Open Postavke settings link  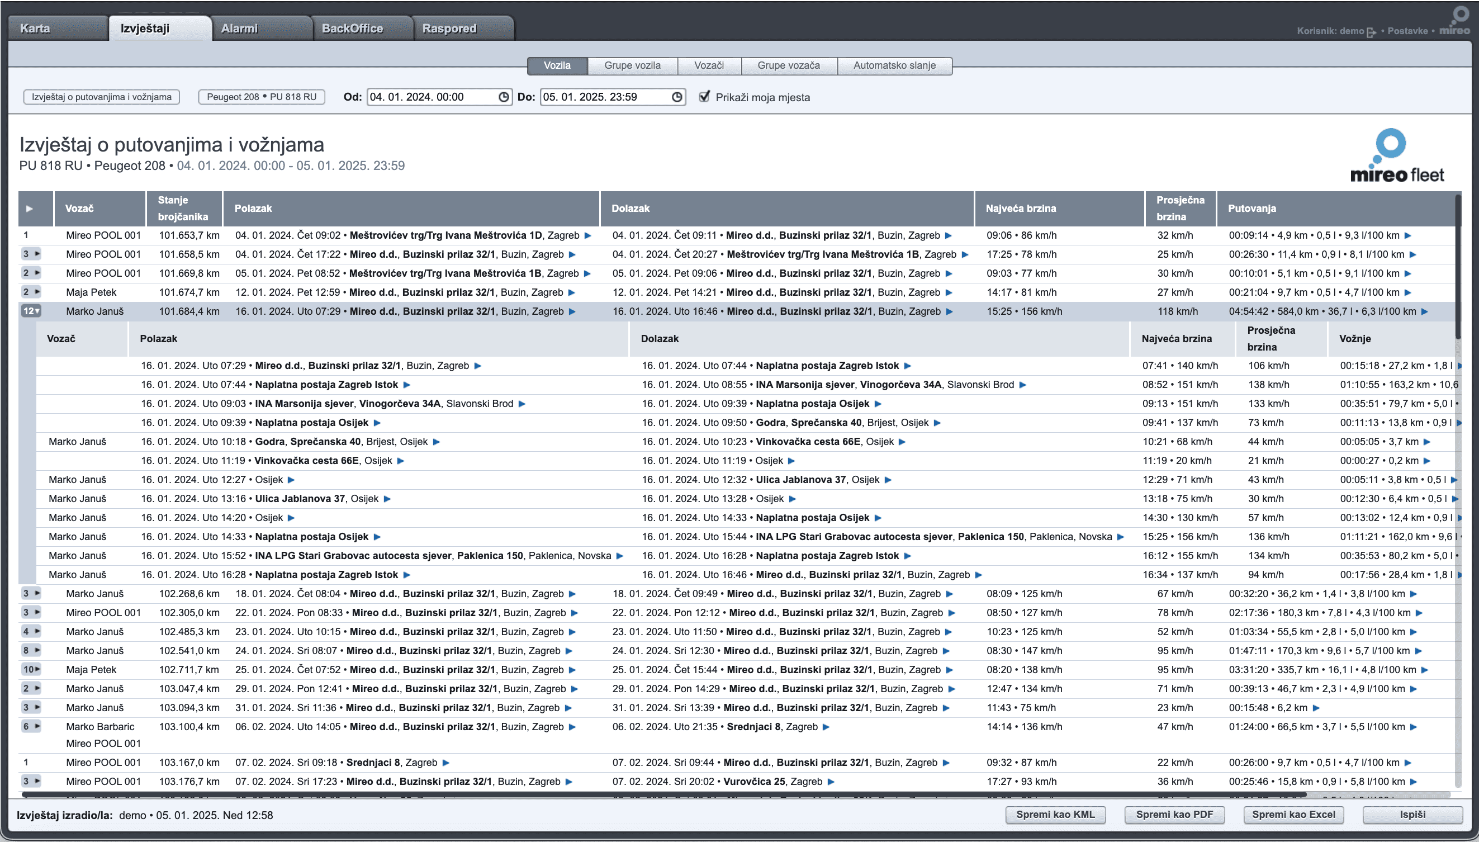(x=1409, y=31)
